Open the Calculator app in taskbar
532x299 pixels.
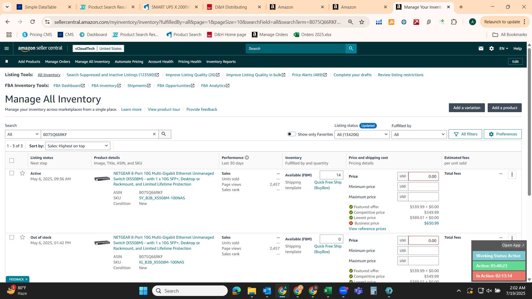[374, 291]
